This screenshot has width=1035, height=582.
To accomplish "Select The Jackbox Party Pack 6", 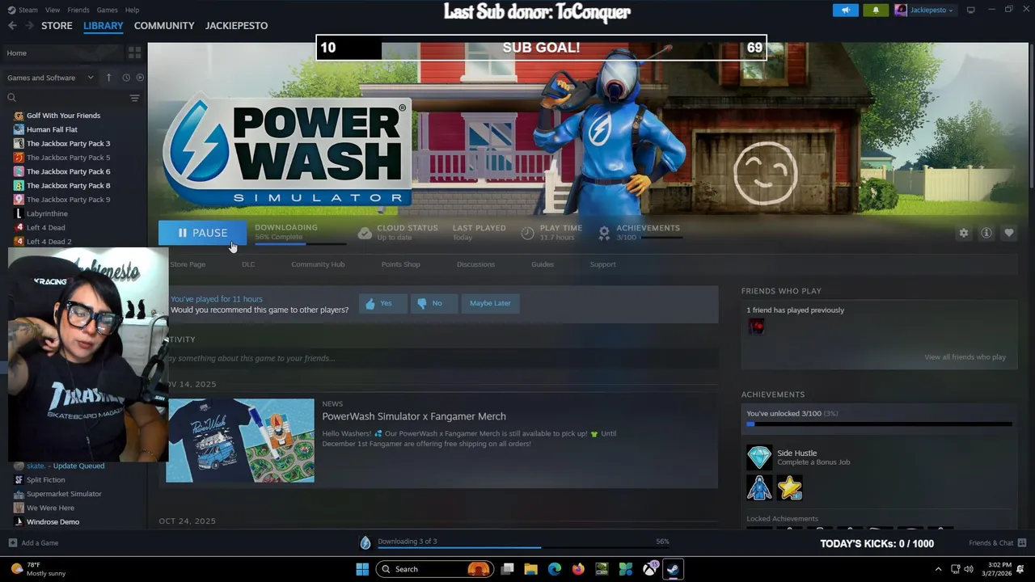I will tap(68, 171).
